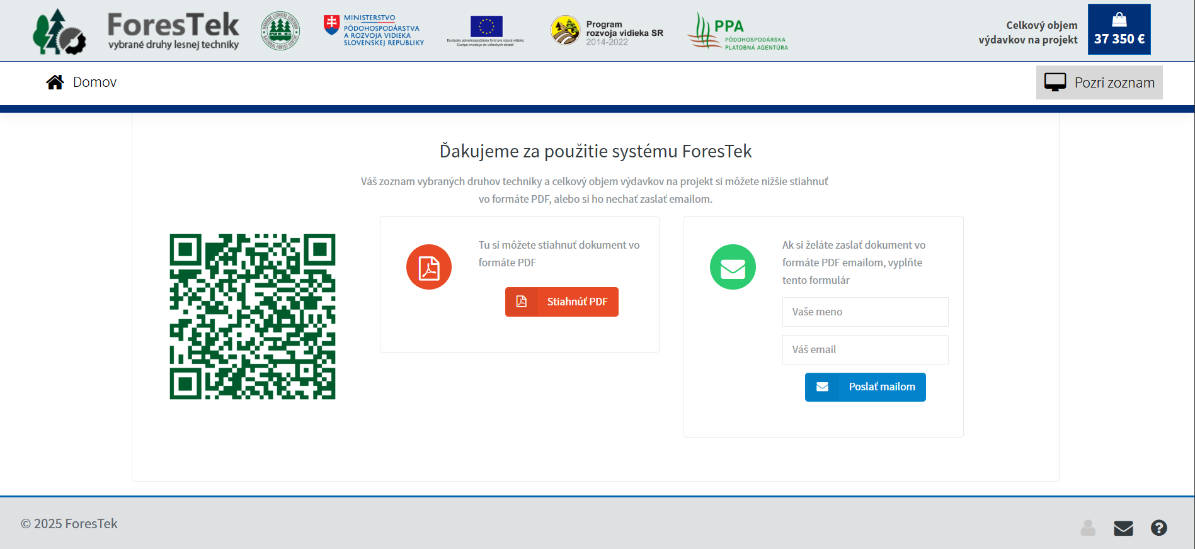Click the ForesTek title text logo
Image resolution: width=1195 pixels, height=549 pixels.
pos(173,30)
